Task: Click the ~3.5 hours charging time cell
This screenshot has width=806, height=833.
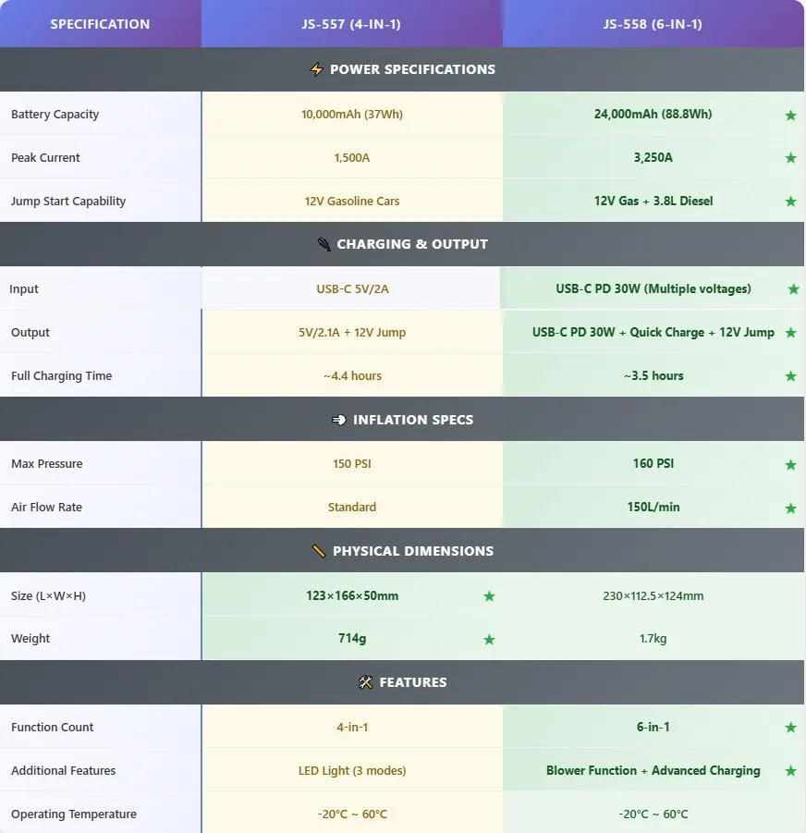Action: point(653,375)
